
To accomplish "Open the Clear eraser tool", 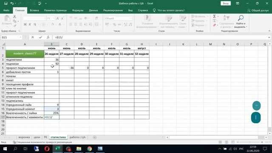I will [x=214, y=25].
